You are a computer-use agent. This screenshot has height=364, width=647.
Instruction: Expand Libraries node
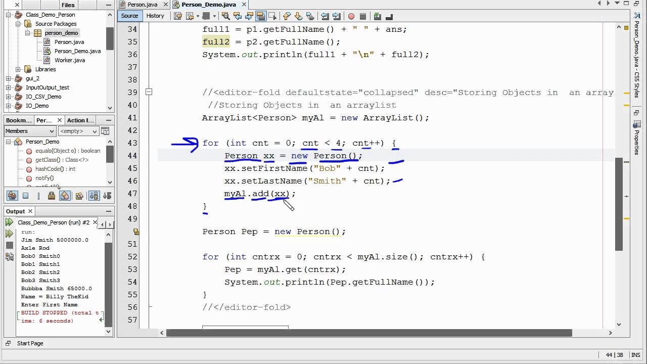tap(18, 69)
